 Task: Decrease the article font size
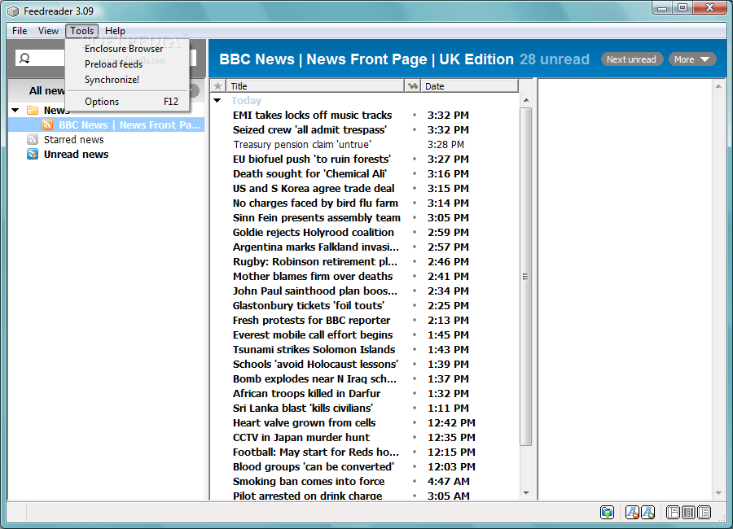click(632, 512)
